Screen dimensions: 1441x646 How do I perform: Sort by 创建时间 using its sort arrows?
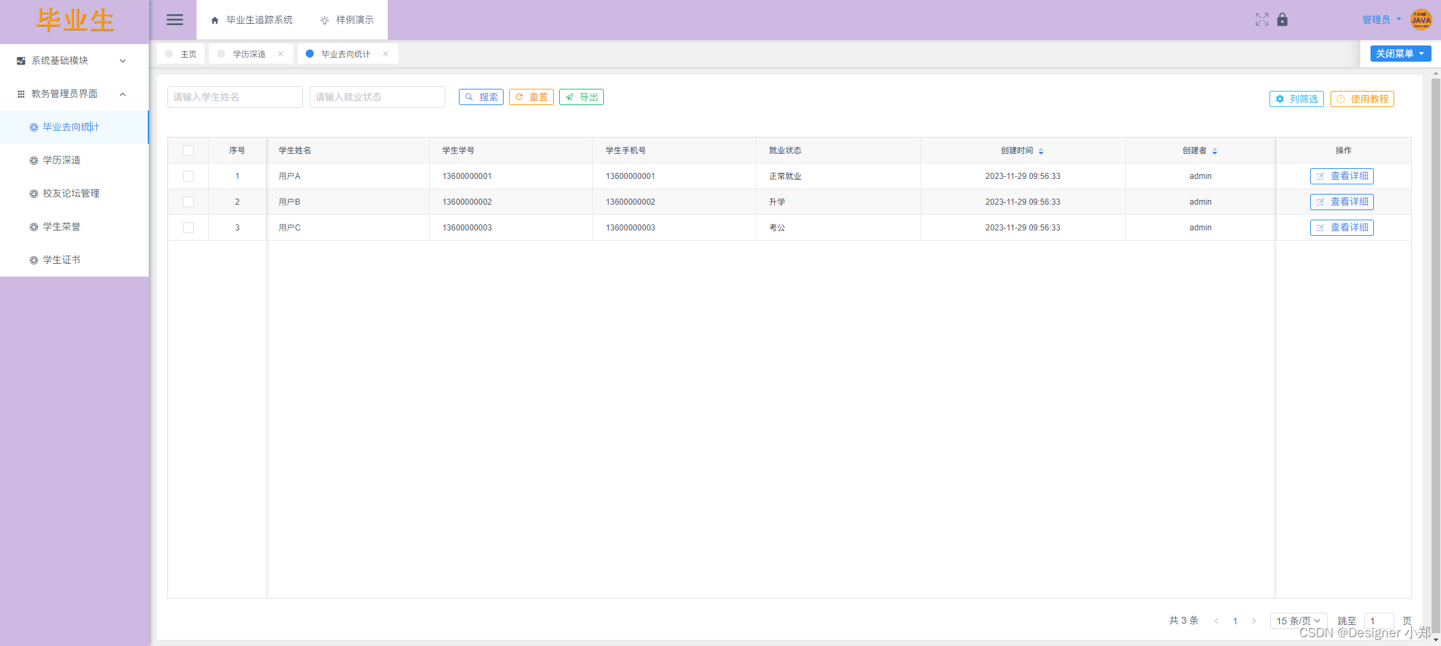coord(1041,151)
